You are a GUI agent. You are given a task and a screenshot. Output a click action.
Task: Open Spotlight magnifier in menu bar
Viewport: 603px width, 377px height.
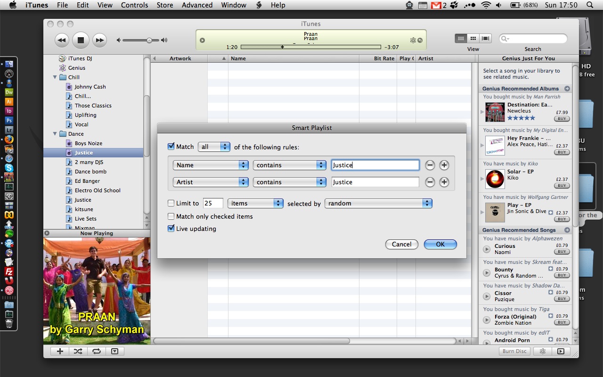[590, 5]
